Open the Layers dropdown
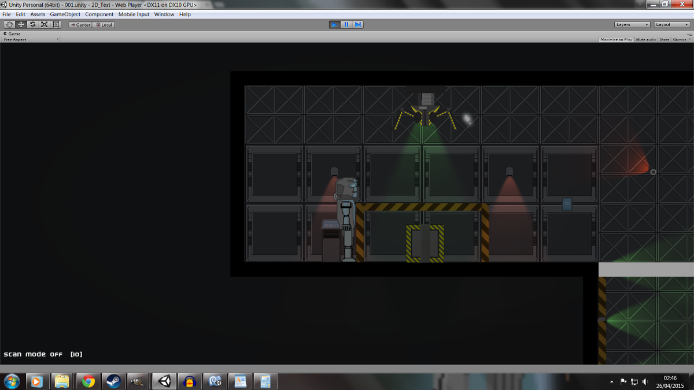 click(x=632, y=25)
